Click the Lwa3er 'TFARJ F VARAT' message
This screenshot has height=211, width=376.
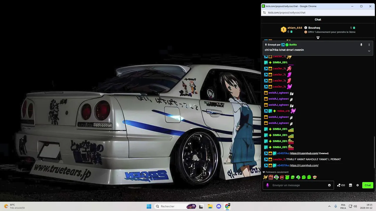(313, 159)
